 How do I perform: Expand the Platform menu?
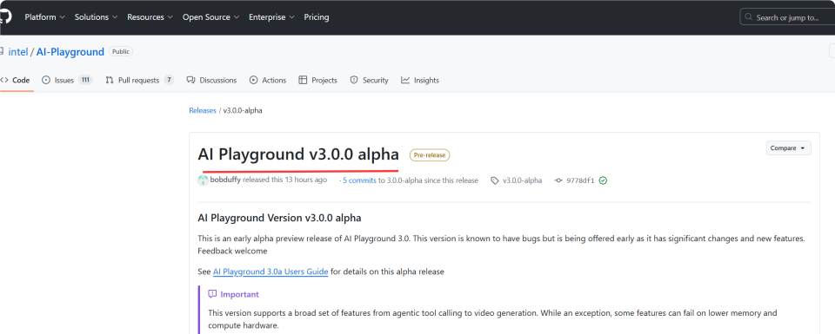pos(44,17)
